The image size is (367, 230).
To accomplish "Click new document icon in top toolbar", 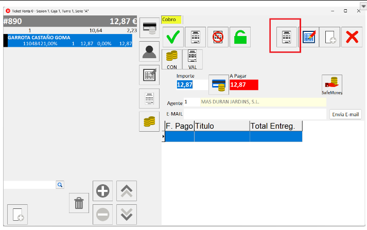I will (330, 37).
